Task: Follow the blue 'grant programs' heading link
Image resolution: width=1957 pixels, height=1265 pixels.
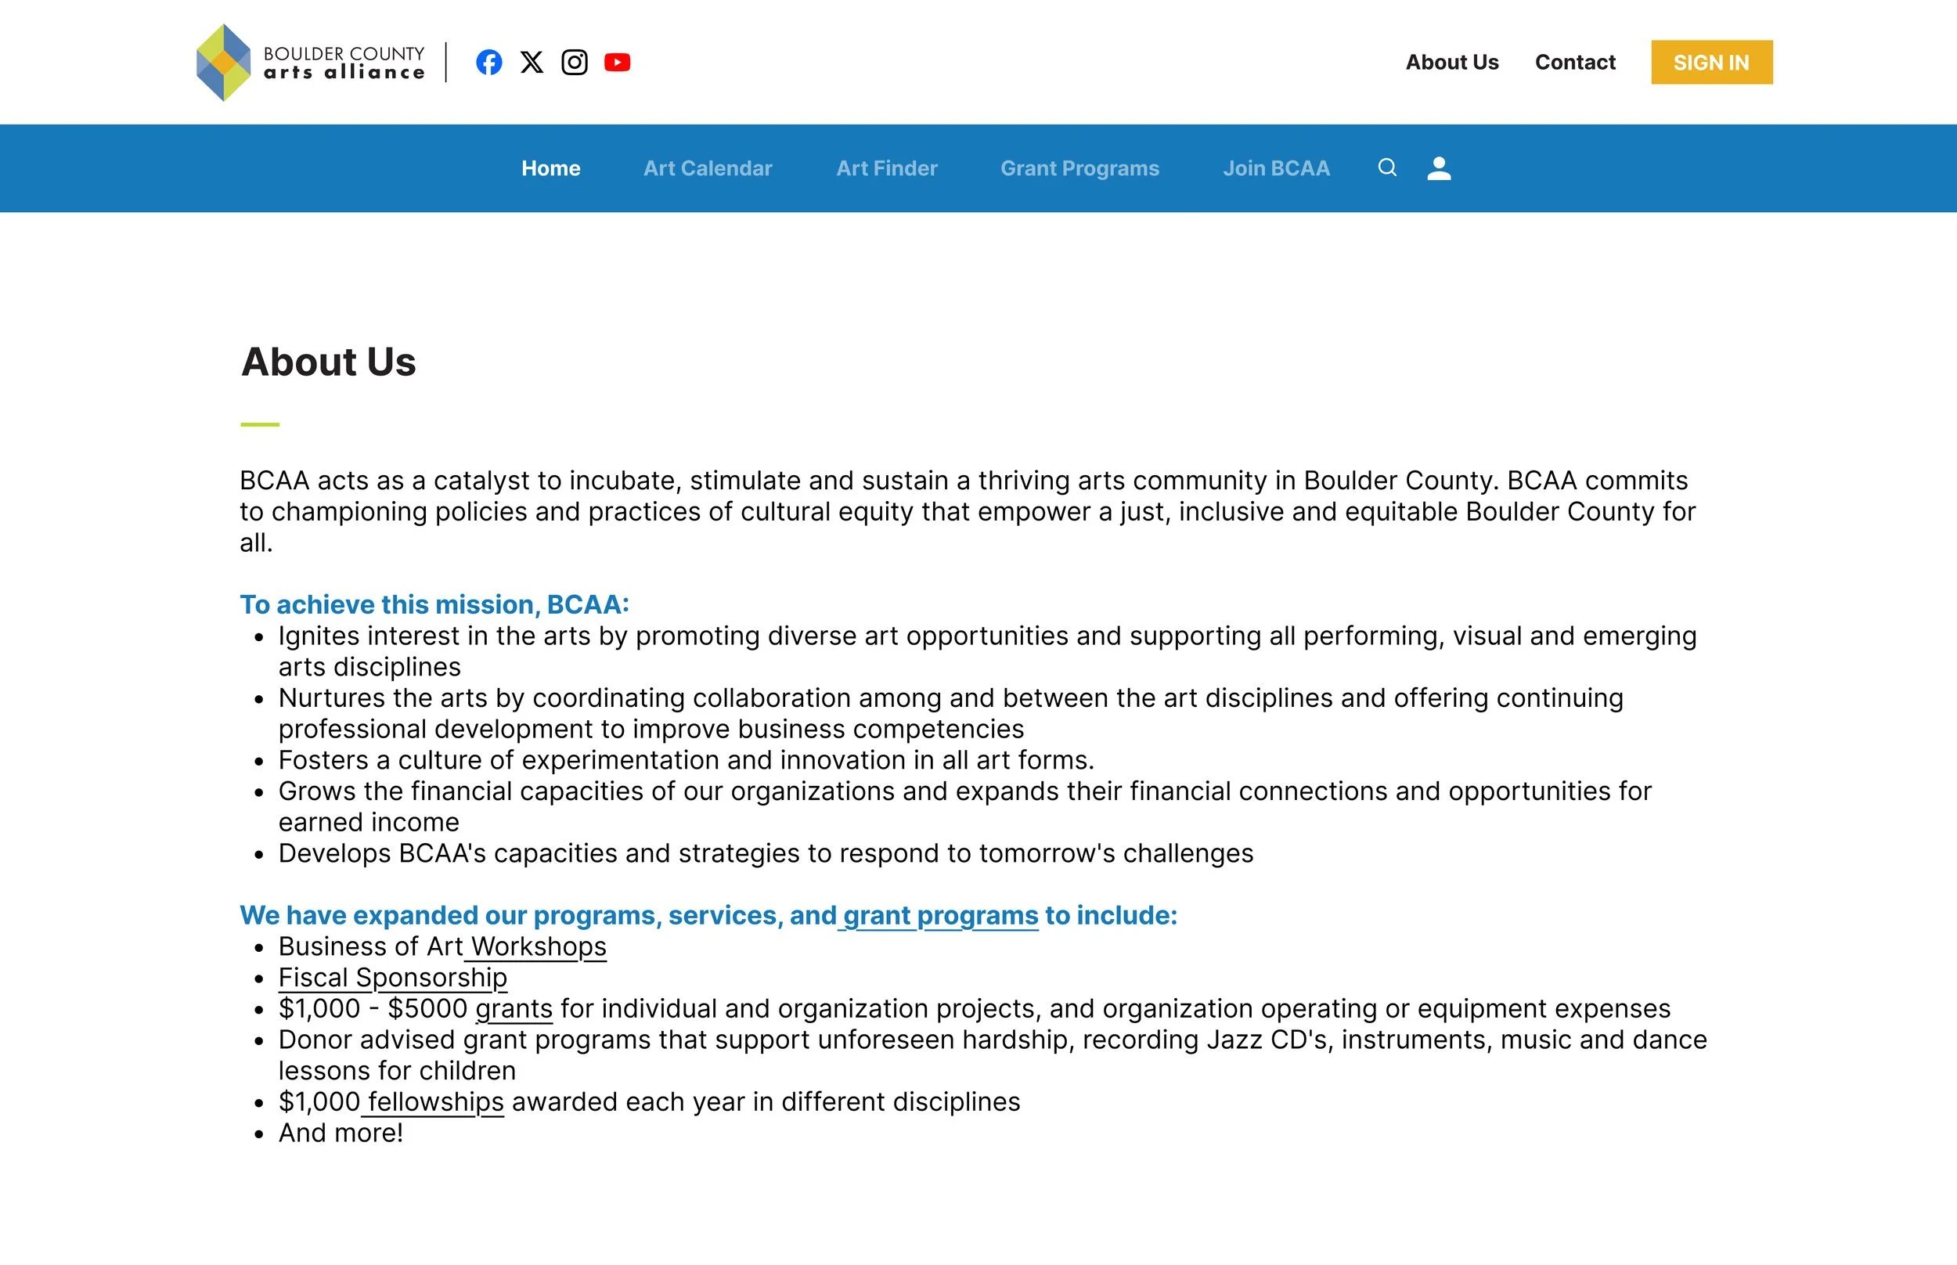Action: pos(940,915)
